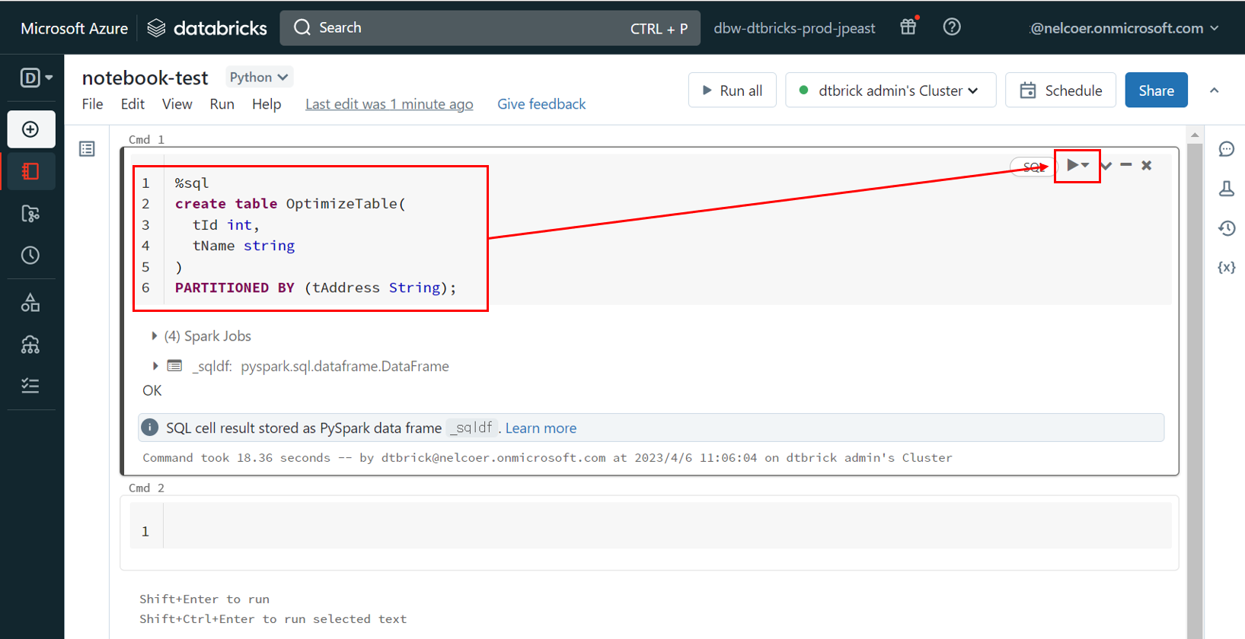Viewport: 1245px width, 639px height.
Task: Open dtbrick admin's Cluster dropdown
Action: [x=890, y=91]
